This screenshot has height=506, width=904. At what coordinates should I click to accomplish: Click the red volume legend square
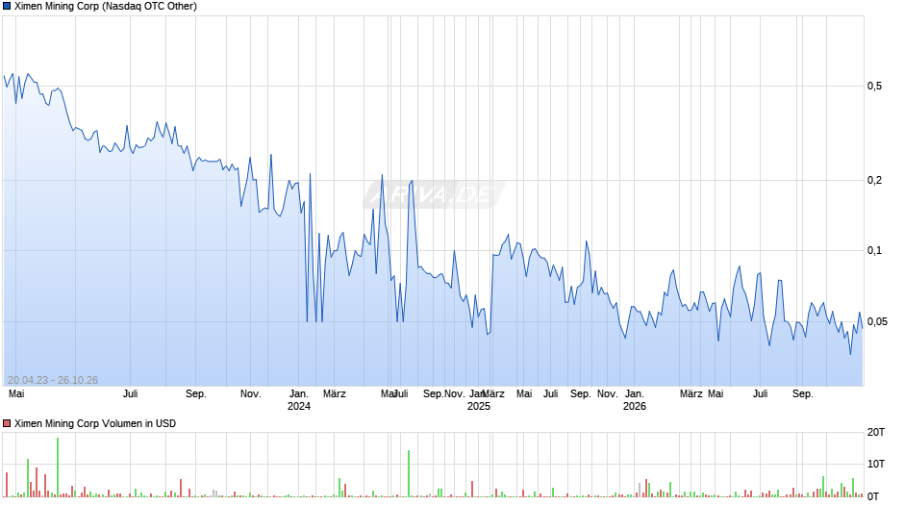click(x=7, y=423)
